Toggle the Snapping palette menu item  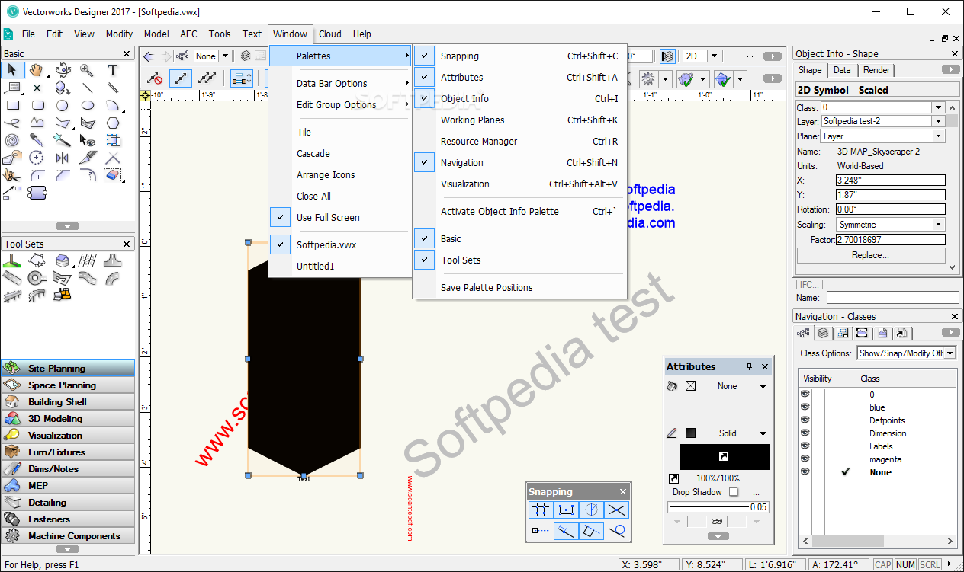519,56
